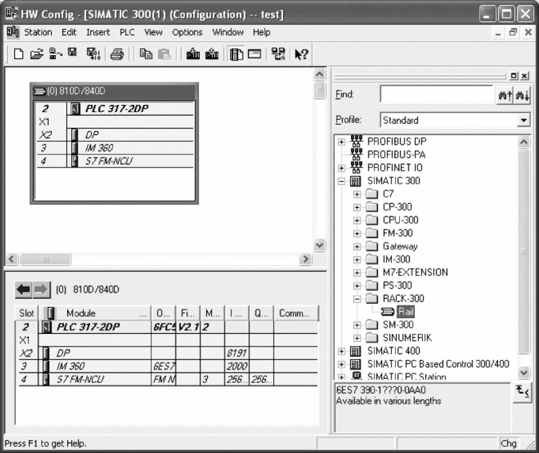This screenshot has width=539, height=453.
Task: Click the Module column header
Action: [x=95, y=313]
